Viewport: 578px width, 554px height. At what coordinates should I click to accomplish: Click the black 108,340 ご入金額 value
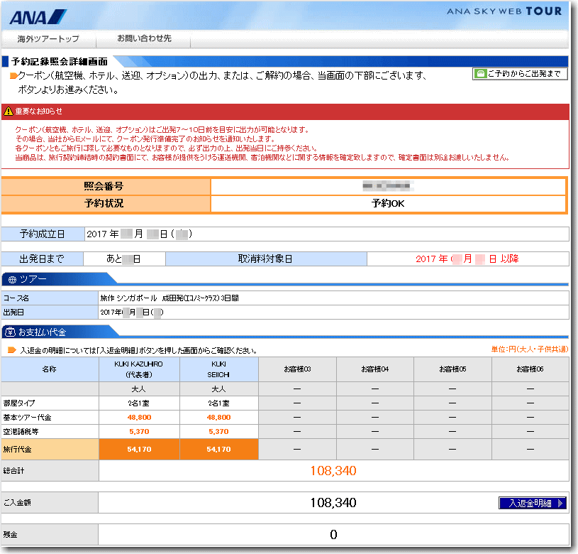pyautogui.click(x=333, y=503)
